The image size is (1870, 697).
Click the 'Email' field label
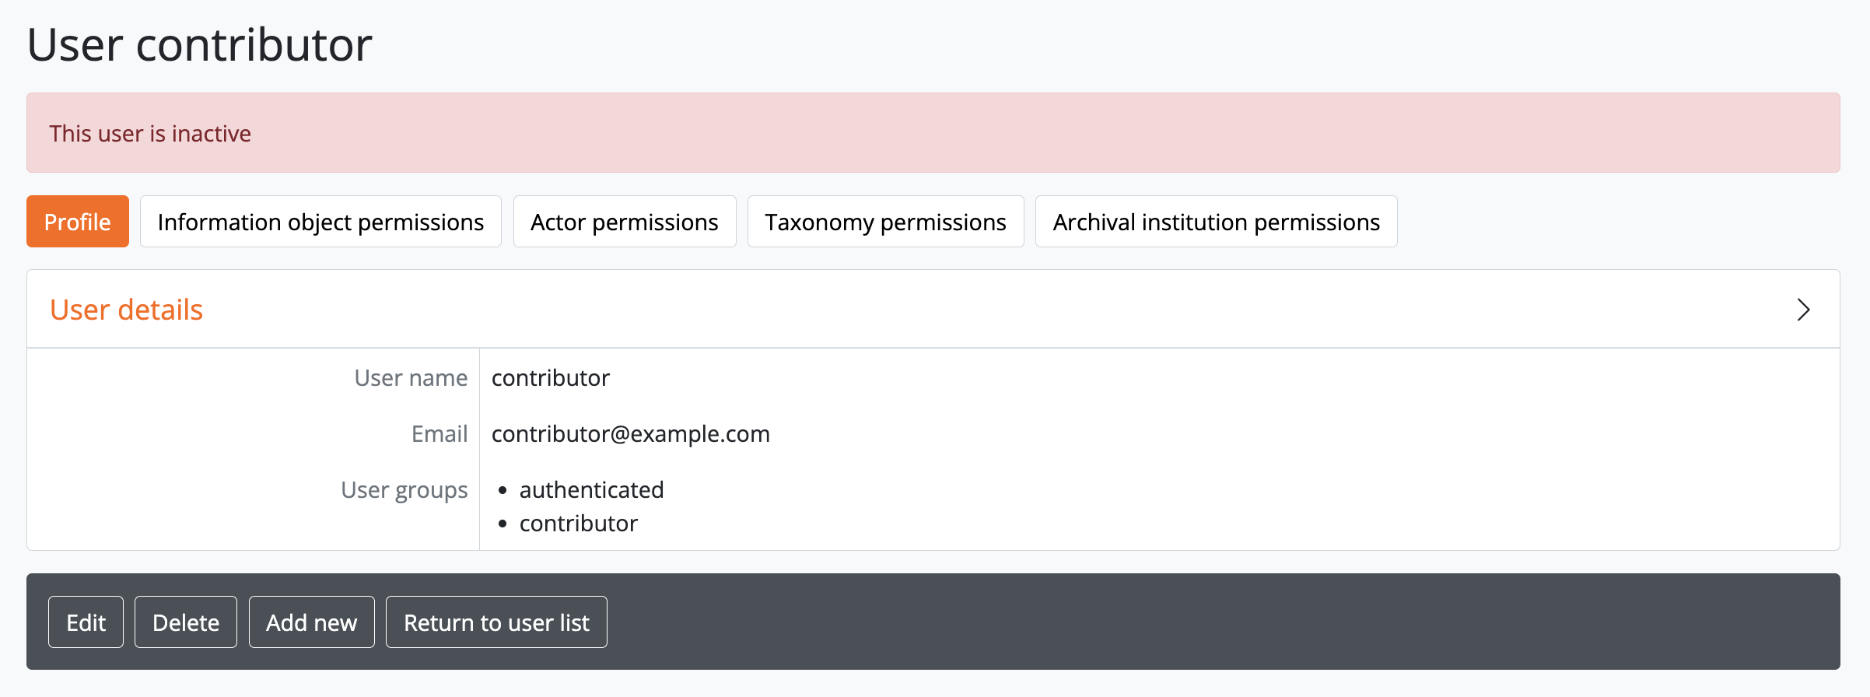[439, 434]
